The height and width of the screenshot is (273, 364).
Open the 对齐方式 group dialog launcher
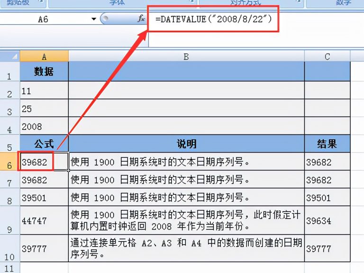pos(300,3)
